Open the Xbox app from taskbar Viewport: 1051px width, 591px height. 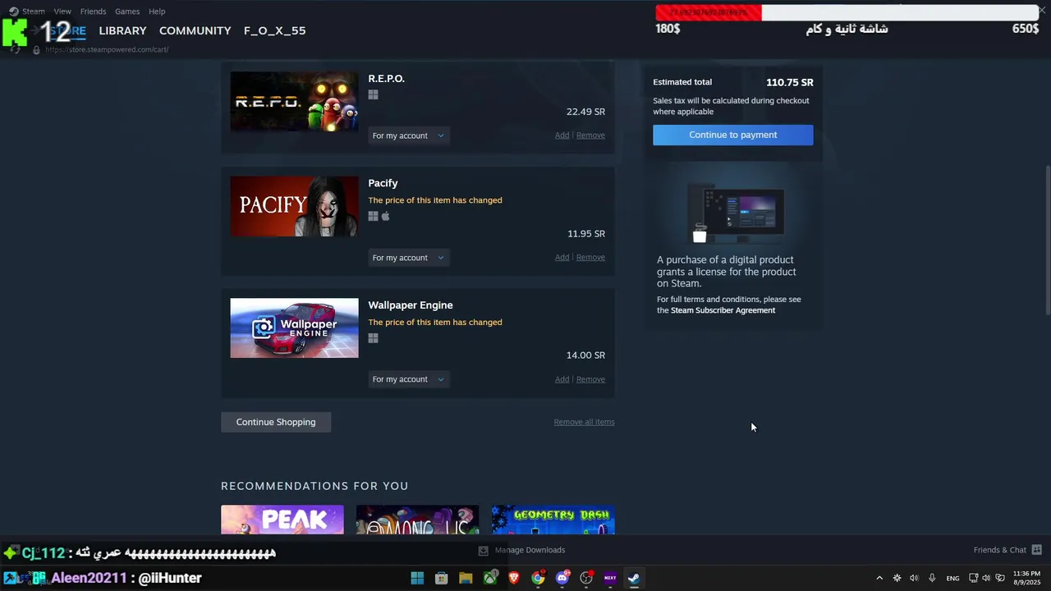(x=490, y=578)
